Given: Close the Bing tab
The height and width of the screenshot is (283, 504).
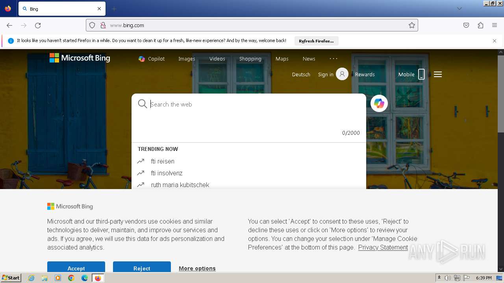Looking at the screenshot, I should pyautogui.click(x=99, y=9).
